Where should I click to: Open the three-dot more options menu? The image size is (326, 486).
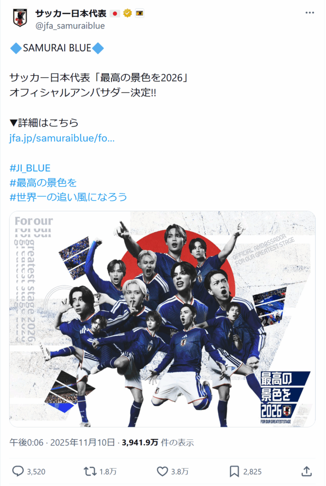(x=309, y=13)
